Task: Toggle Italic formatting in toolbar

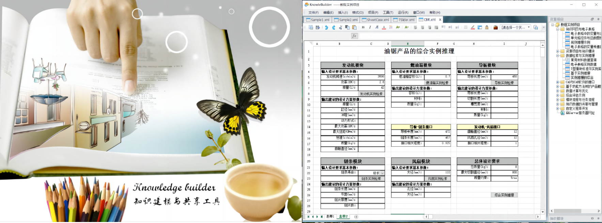Action: [370, 27]
